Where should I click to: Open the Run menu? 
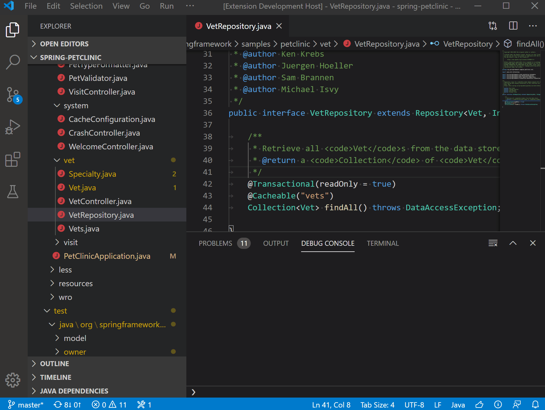(167, 6)
